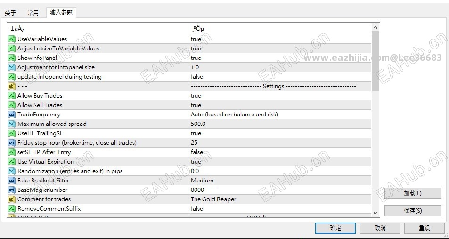Click the Adjustment for Infopanel size icon

(x=12, y=67)
